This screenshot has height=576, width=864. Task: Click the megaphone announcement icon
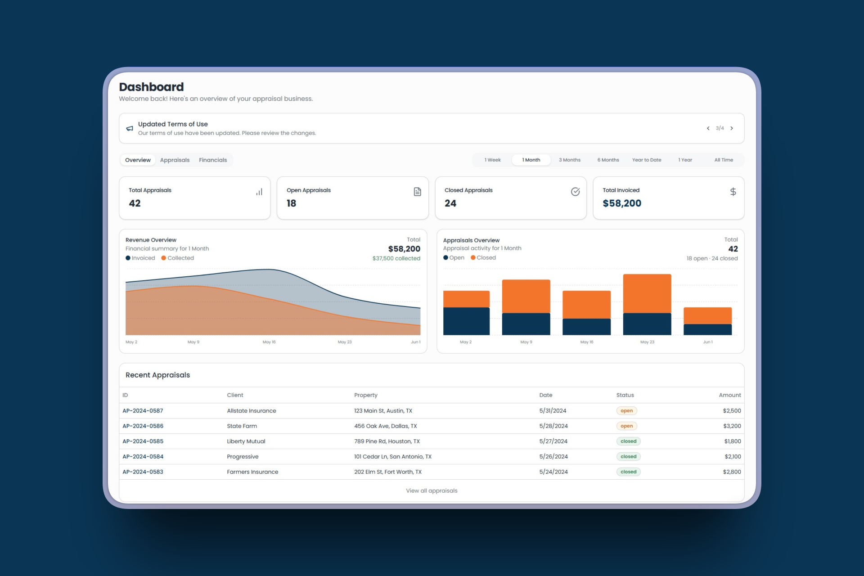(130, 128)
